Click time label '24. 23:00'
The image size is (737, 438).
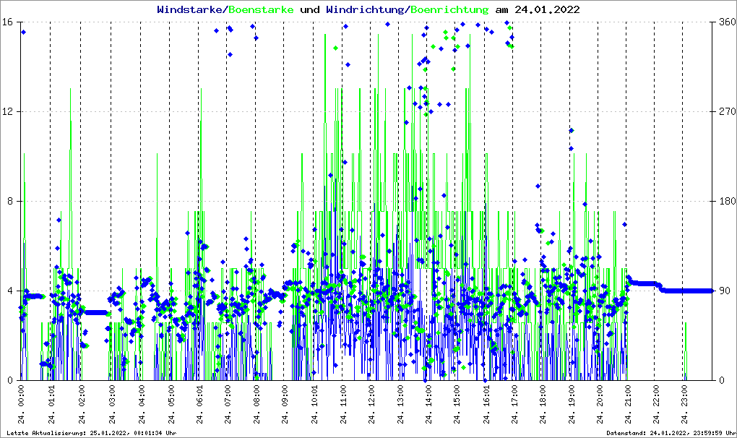(684, 405)
